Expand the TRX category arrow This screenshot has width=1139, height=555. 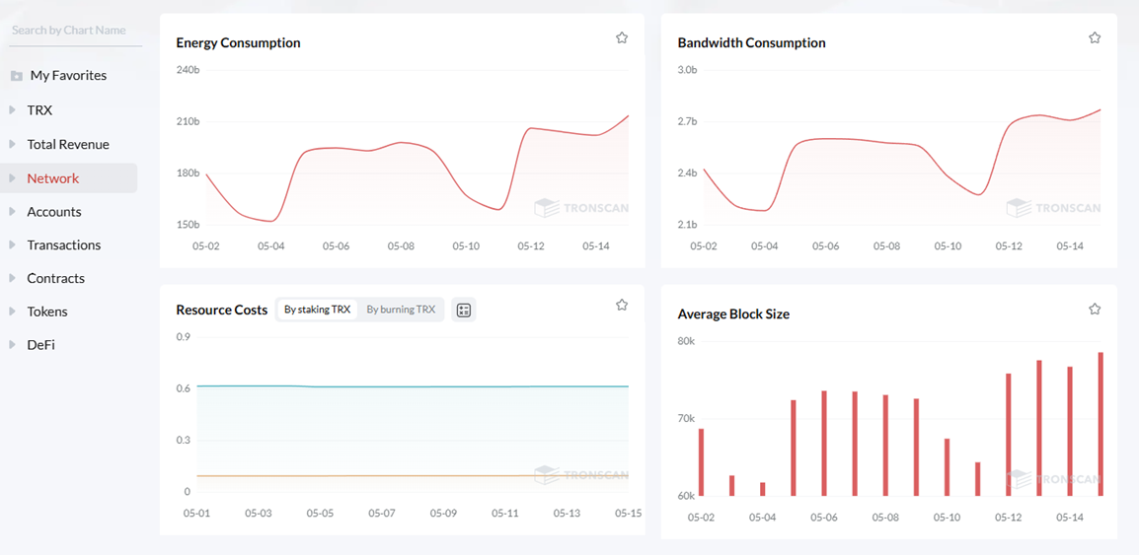coord(13,110)
